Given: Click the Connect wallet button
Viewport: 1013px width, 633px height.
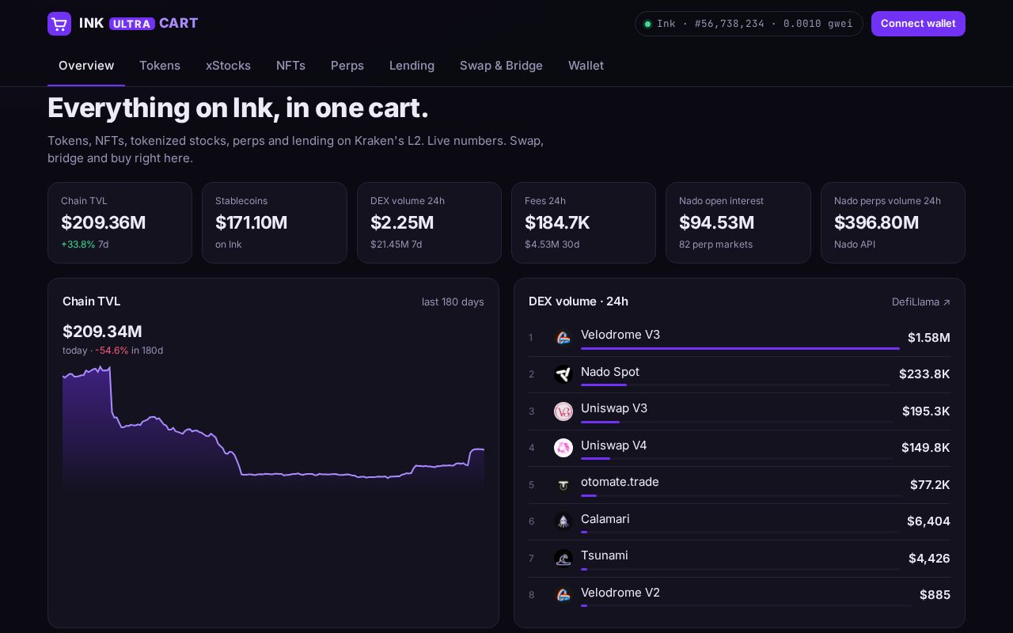Looking at the screenshot, I should (918, 24).
